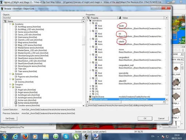This screenshot has height=140, width=186.
Task: Click the Academy folder icon
Action: pos(13,24)
